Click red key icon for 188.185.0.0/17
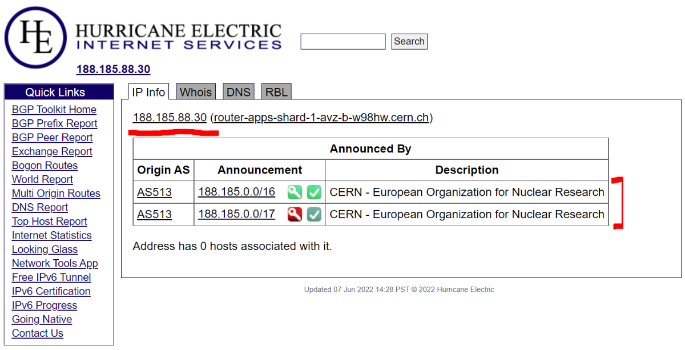 coord(295,215)
